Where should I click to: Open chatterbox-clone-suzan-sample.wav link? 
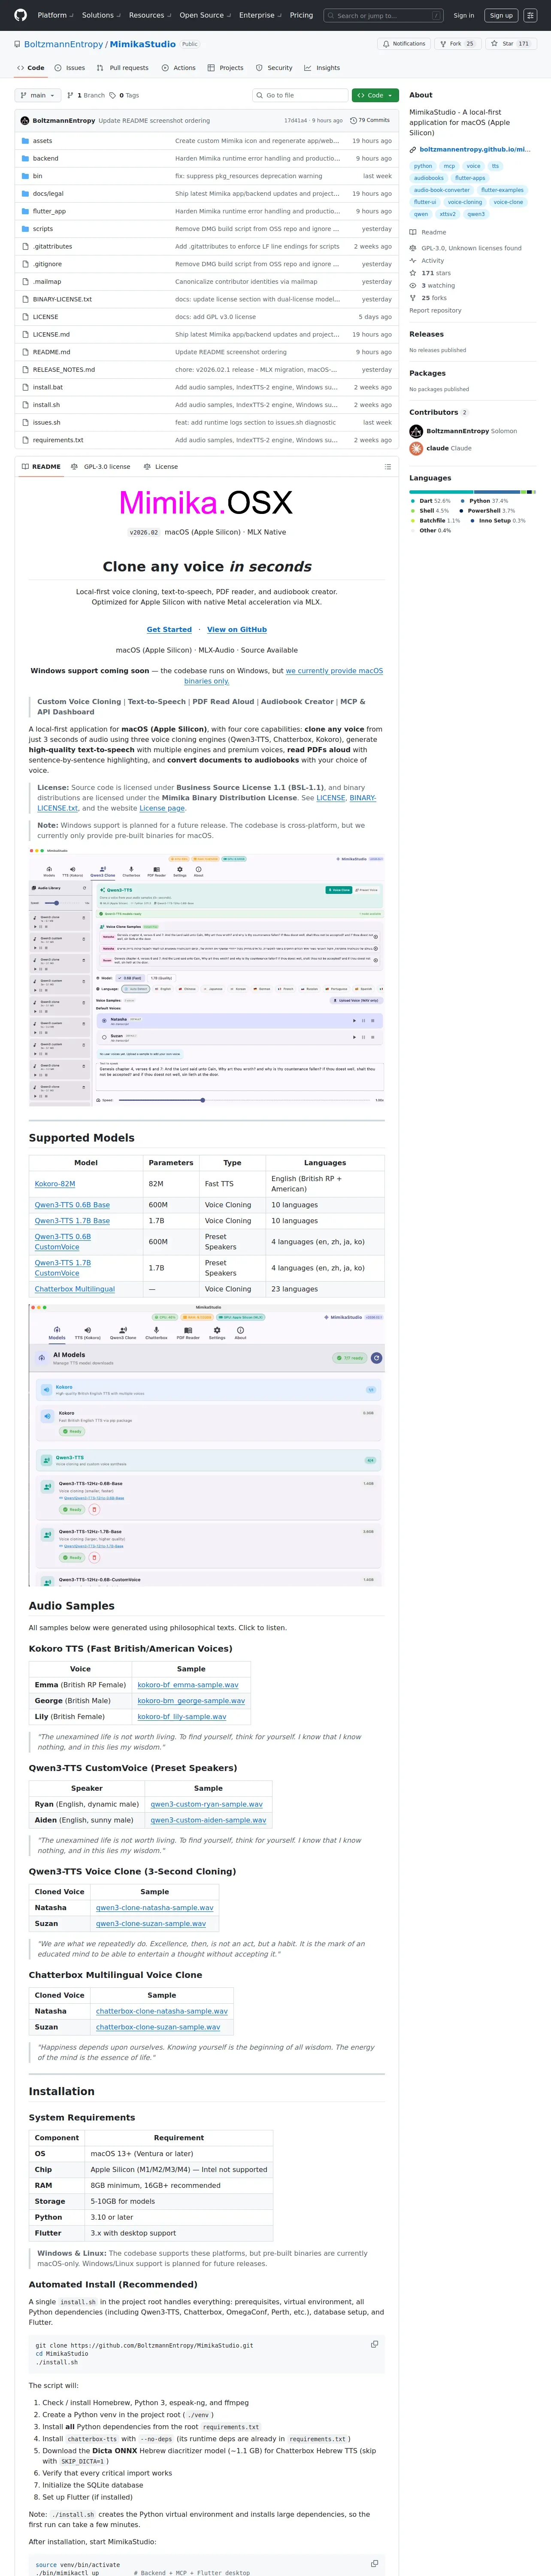158,2027
